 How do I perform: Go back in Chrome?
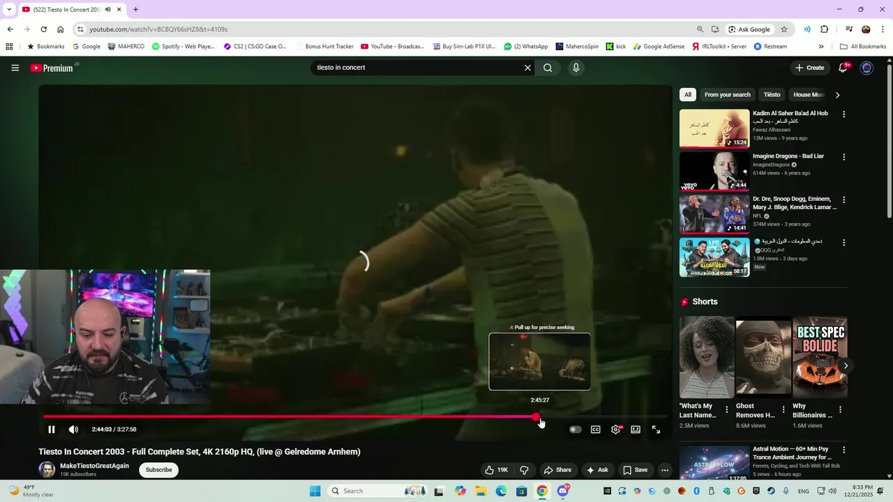[x=10, y=29]
